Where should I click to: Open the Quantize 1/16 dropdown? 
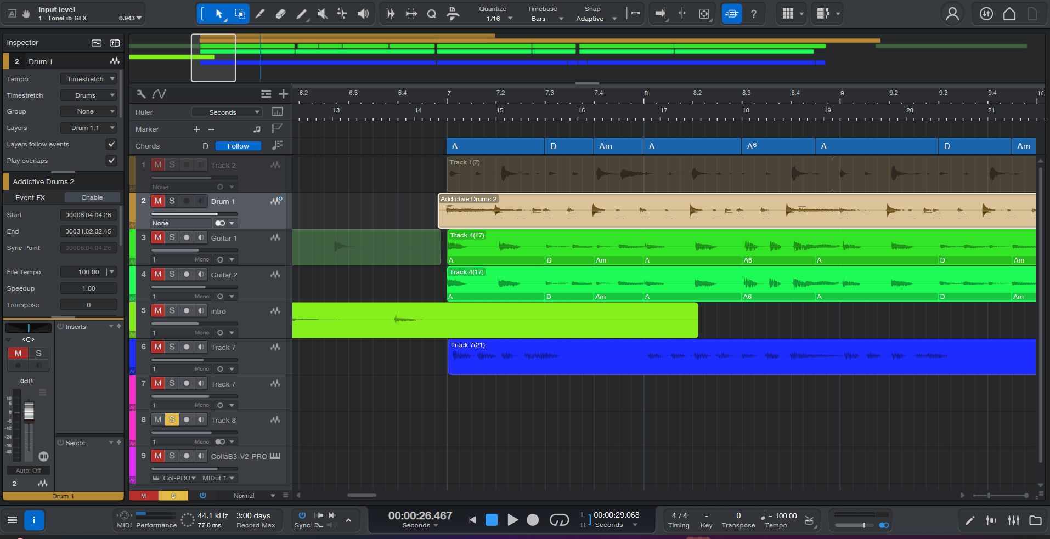499,19
